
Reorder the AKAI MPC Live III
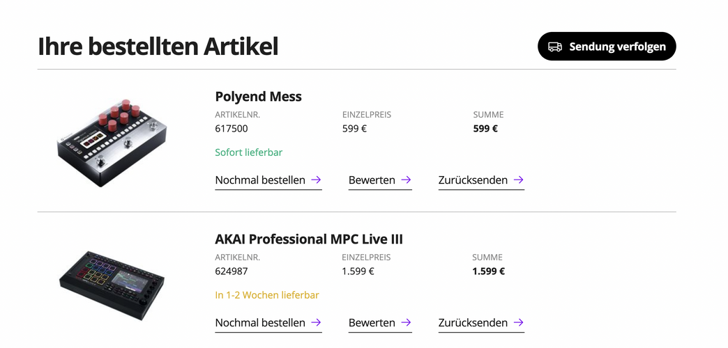click(x=260, y=323)
